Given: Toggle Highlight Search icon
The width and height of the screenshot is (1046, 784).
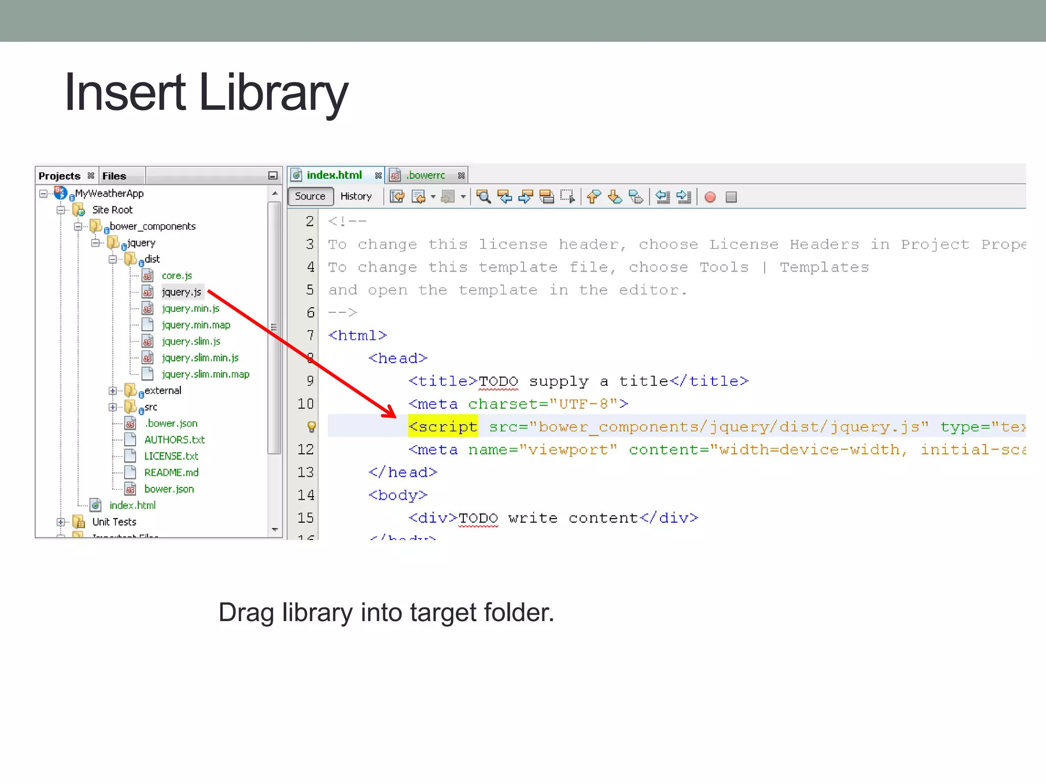Looking at the screenshot, I should point(546,197).
